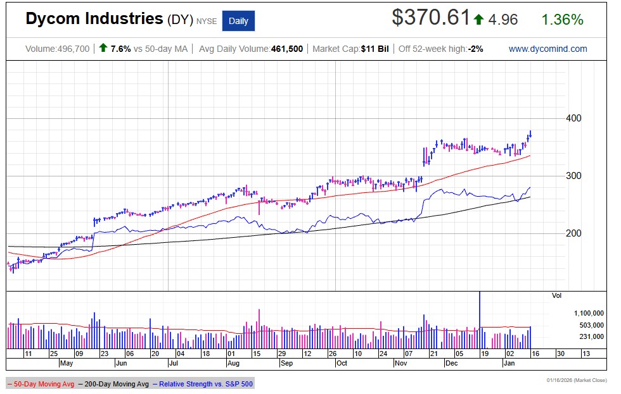Click the 50-Day Moving Avg legend entry
Image resolution: width=621 pixels, height=394 pixels.
(41, 384)
